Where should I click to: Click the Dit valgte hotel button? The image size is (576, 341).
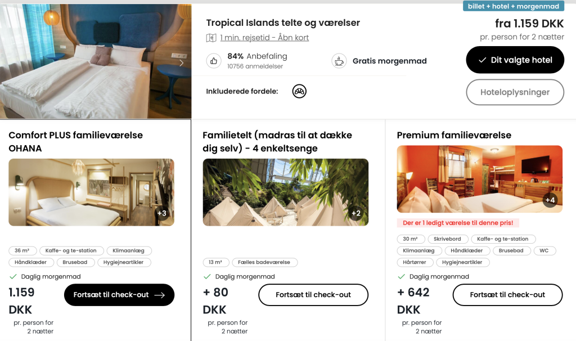tap(515, 60)
